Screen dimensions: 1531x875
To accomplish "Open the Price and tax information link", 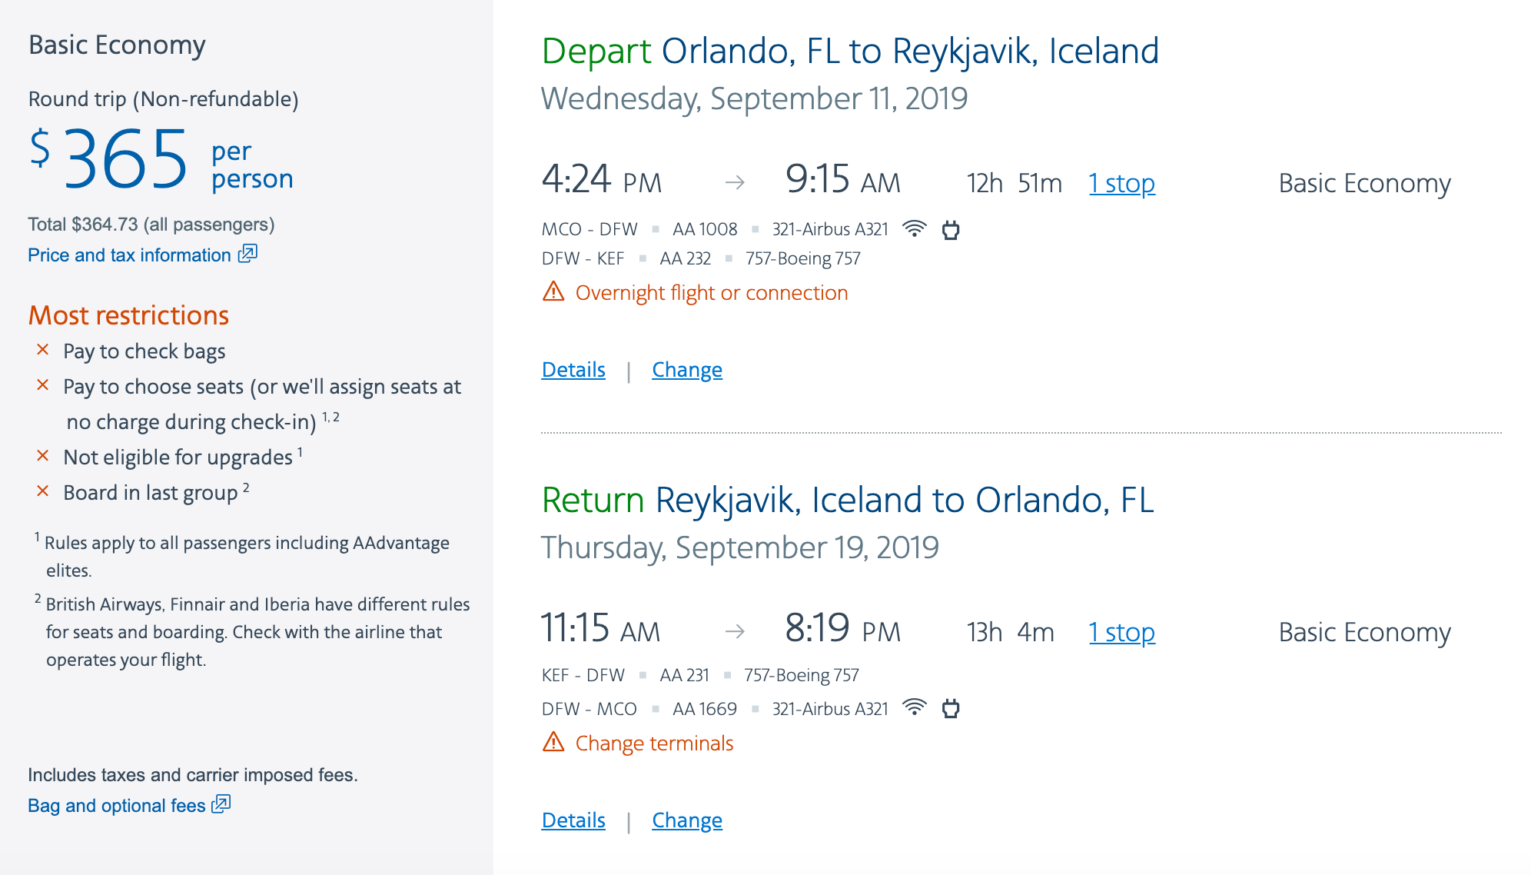I will pos(129,255).
